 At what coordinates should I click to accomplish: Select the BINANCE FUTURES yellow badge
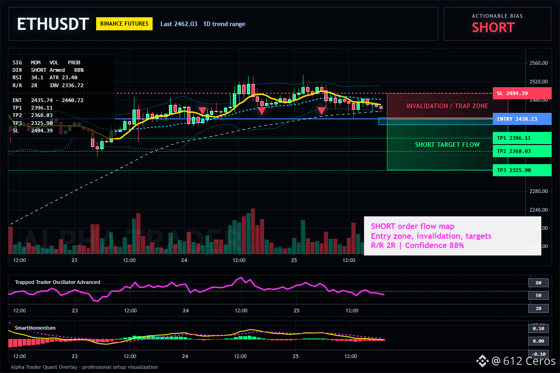[124, 24]
